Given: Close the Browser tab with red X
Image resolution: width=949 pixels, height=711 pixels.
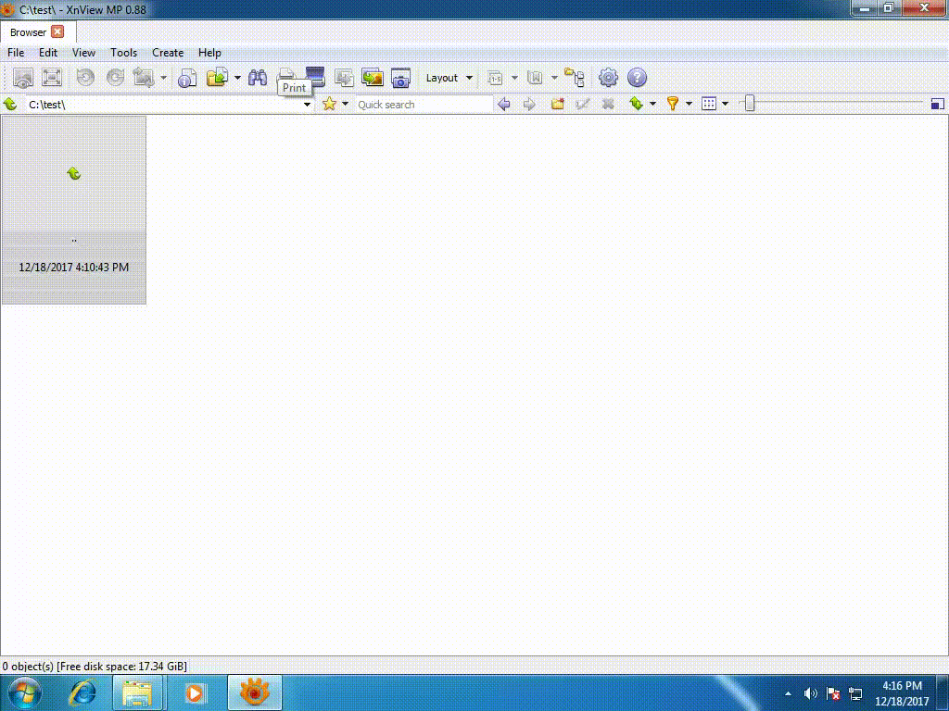Looking at the screenshot, I should [57, 32].
